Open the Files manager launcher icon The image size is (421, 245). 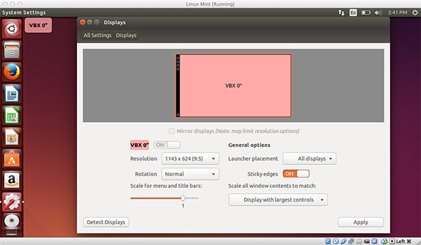pyautogui.click(x=12, y=50)
